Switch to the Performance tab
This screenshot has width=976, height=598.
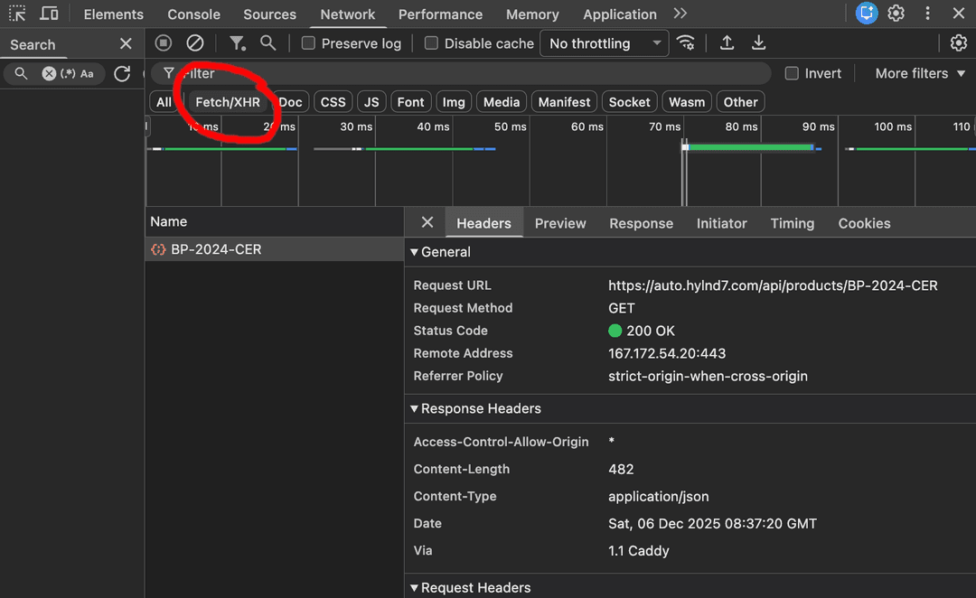pyautogui.click(x=440, y=14)
